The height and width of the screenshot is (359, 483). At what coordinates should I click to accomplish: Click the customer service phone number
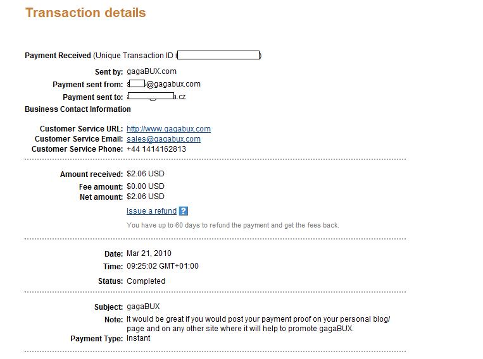click(156, 149)
